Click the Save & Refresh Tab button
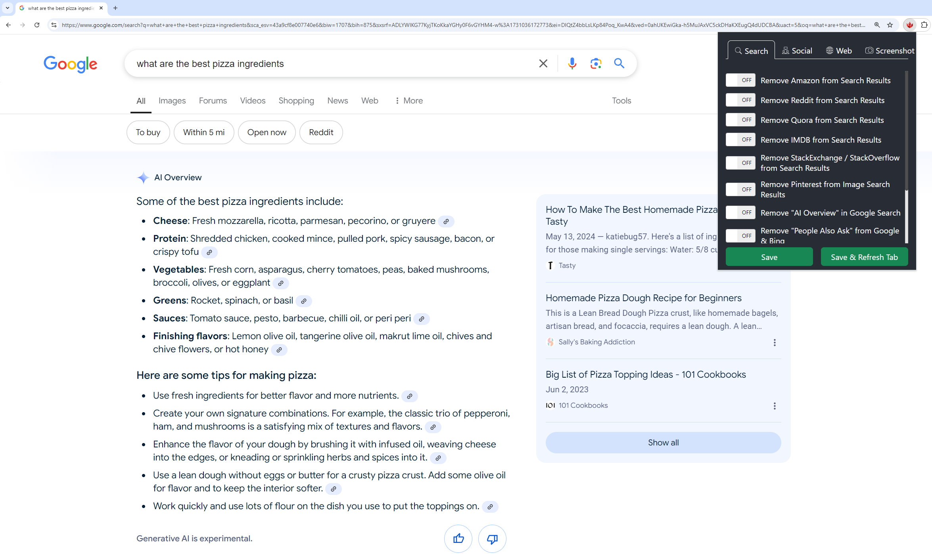Screen dimensions: 932x554 [864, 257]
